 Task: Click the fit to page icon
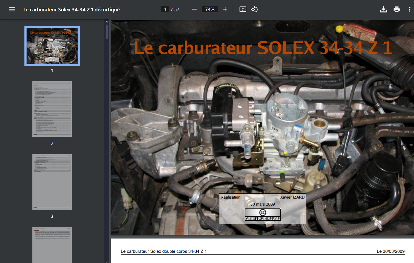click(x=243, y=9)
